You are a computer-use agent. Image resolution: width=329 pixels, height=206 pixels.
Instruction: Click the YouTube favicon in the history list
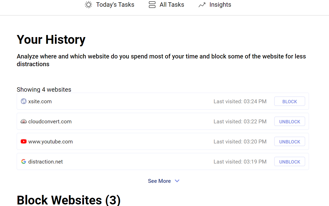(x=23, y=141)
